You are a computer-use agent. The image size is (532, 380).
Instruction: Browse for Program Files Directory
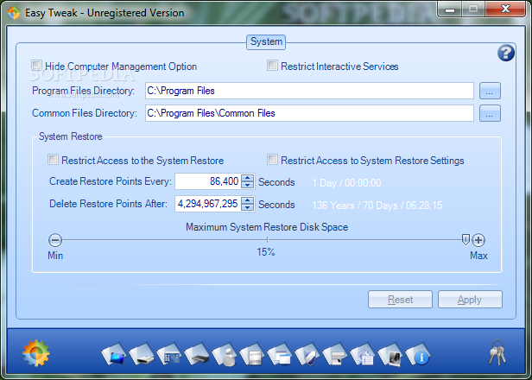tap(490, 91)
